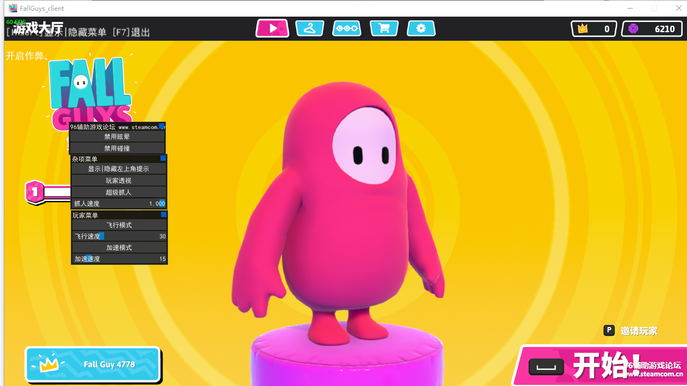This screenshot has width=687, height=386.
Task: Open the Customiser hanger tab
Action: pyautogui.click(x=310, y=28)
